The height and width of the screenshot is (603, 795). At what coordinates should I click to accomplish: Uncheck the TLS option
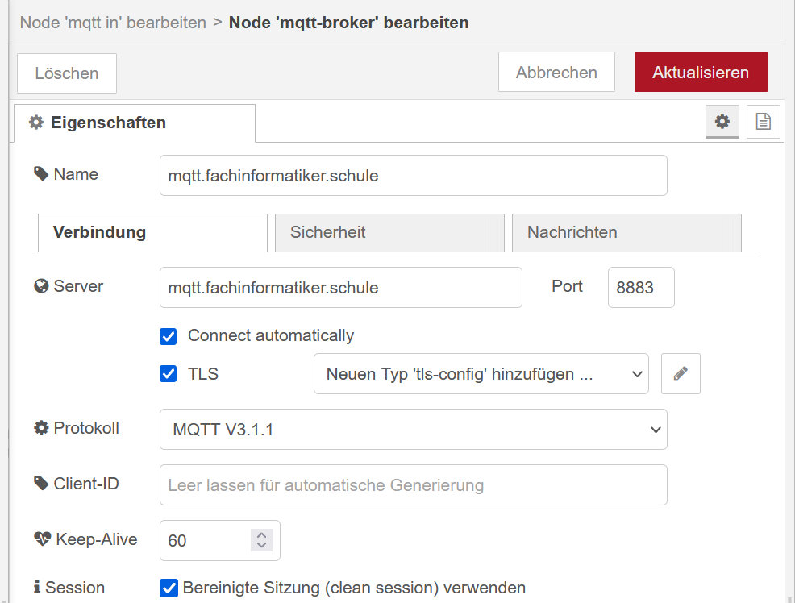click(x=168, y=373)
